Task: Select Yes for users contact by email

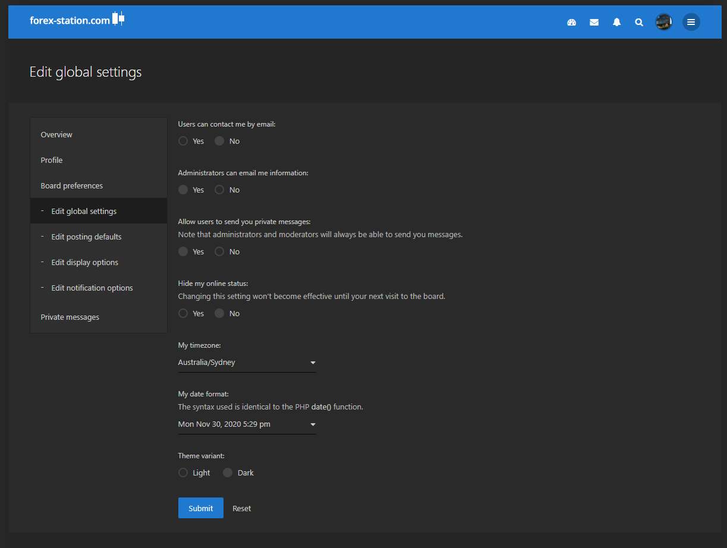Action: 183,141
